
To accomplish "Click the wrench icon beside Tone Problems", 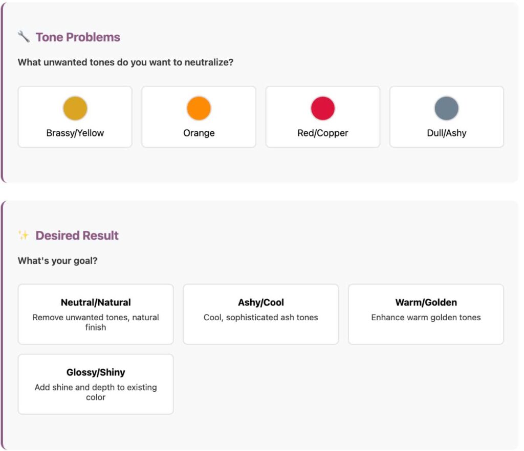I will [x=24, y=37].
